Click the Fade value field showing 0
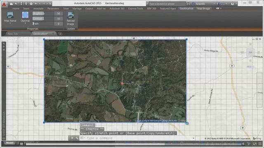The height and width of the screenshot is (148, 264). pos(59,24)
